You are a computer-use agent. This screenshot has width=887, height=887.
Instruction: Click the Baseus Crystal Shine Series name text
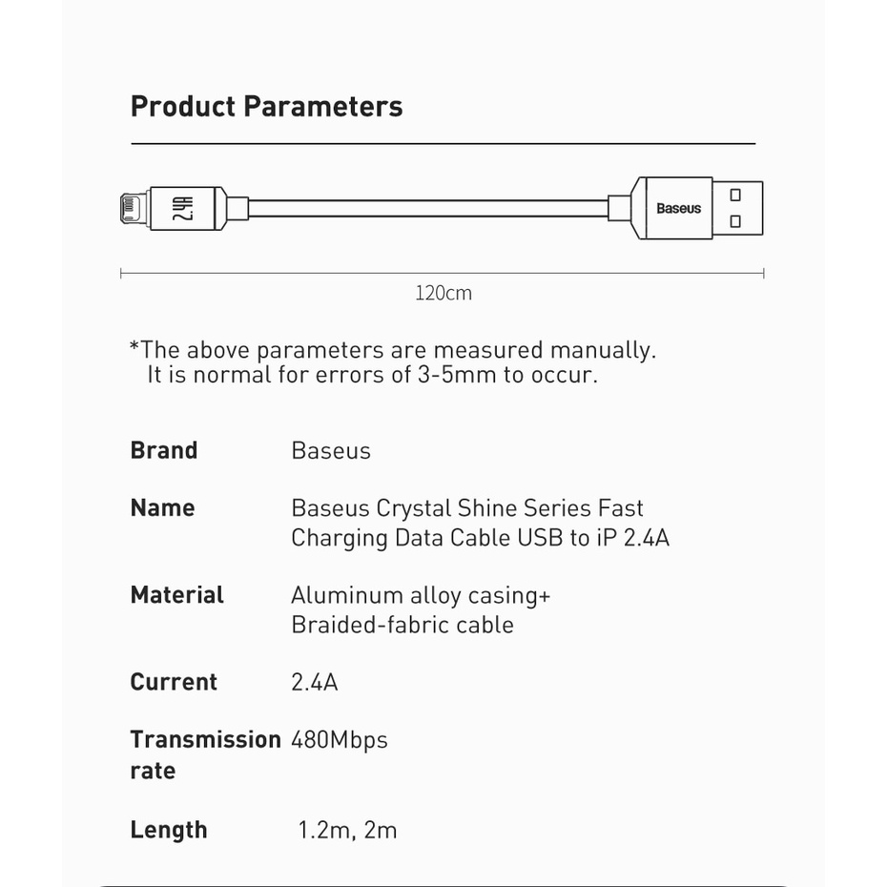(x=467, y=508)
